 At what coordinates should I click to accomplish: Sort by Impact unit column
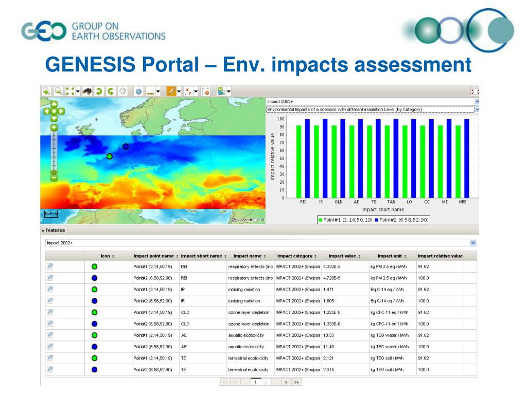click(x=392, y=256)
